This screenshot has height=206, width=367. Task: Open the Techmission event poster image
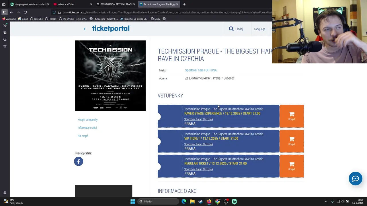(x=110, y=76)
